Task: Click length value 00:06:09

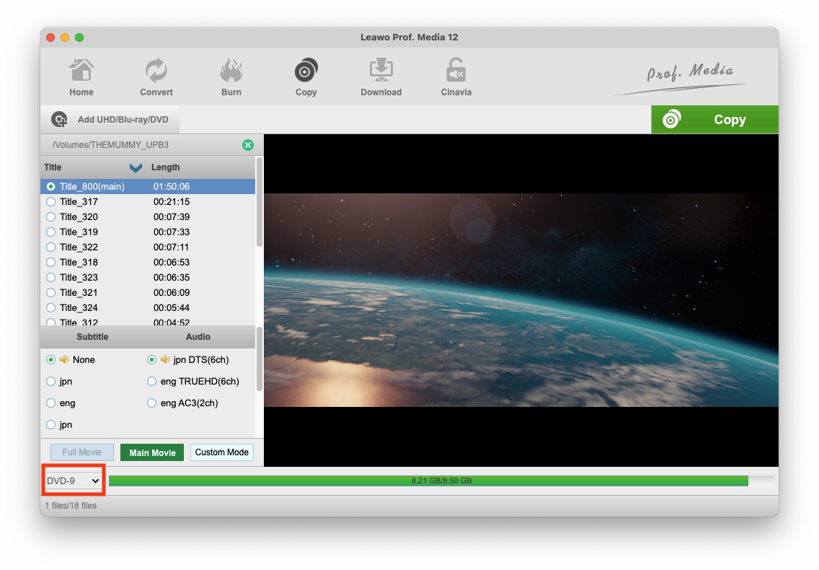Action: (172, 293)
